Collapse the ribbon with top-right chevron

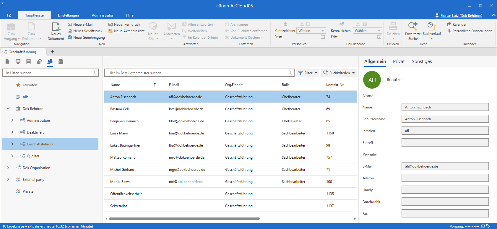pyautogui.click(x=493, y=15)
